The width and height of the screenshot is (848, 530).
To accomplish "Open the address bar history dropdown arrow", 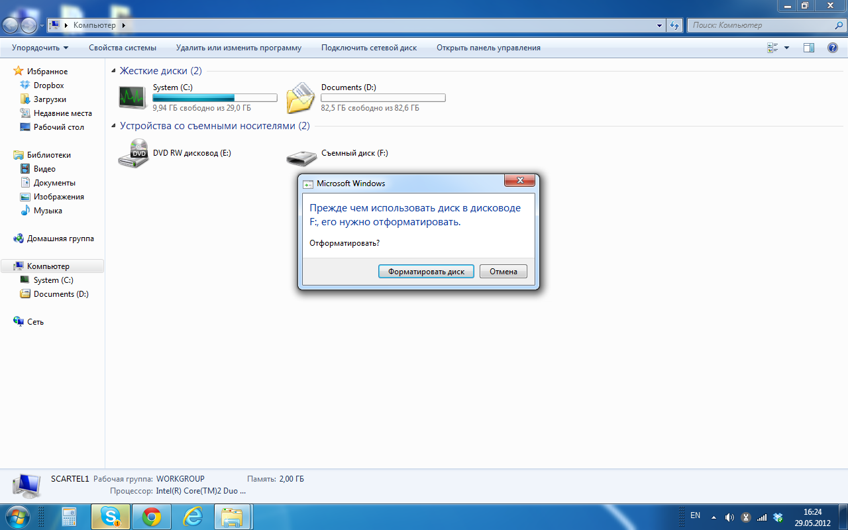I will tap(659, 26).
